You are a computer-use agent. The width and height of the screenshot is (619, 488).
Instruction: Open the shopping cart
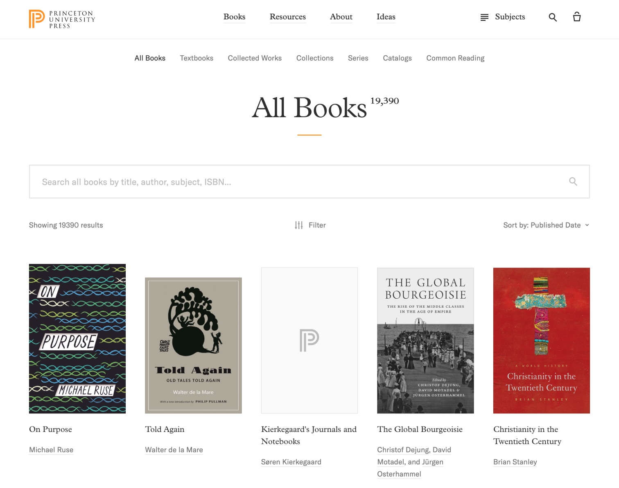(x=576, y=17)
